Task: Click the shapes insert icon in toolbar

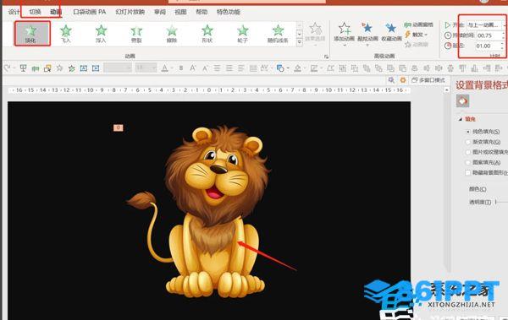Action: point(280,68)
